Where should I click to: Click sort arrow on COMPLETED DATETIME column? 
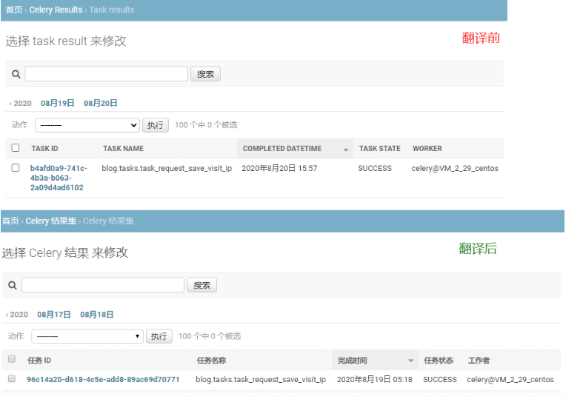(x=345, y=150)
